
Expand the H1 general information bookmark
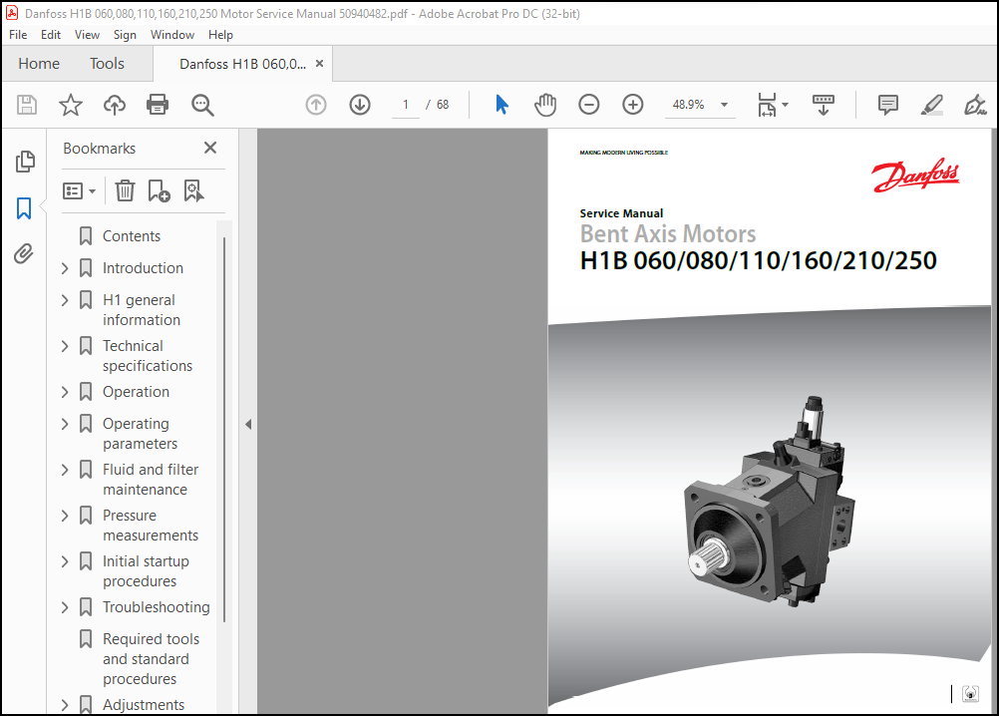click(x=65, y=300)
